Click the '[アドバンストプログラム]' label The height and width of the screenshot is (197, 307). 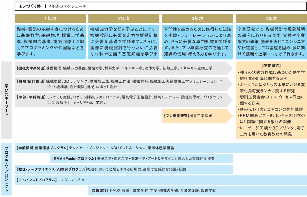(37, 180)
